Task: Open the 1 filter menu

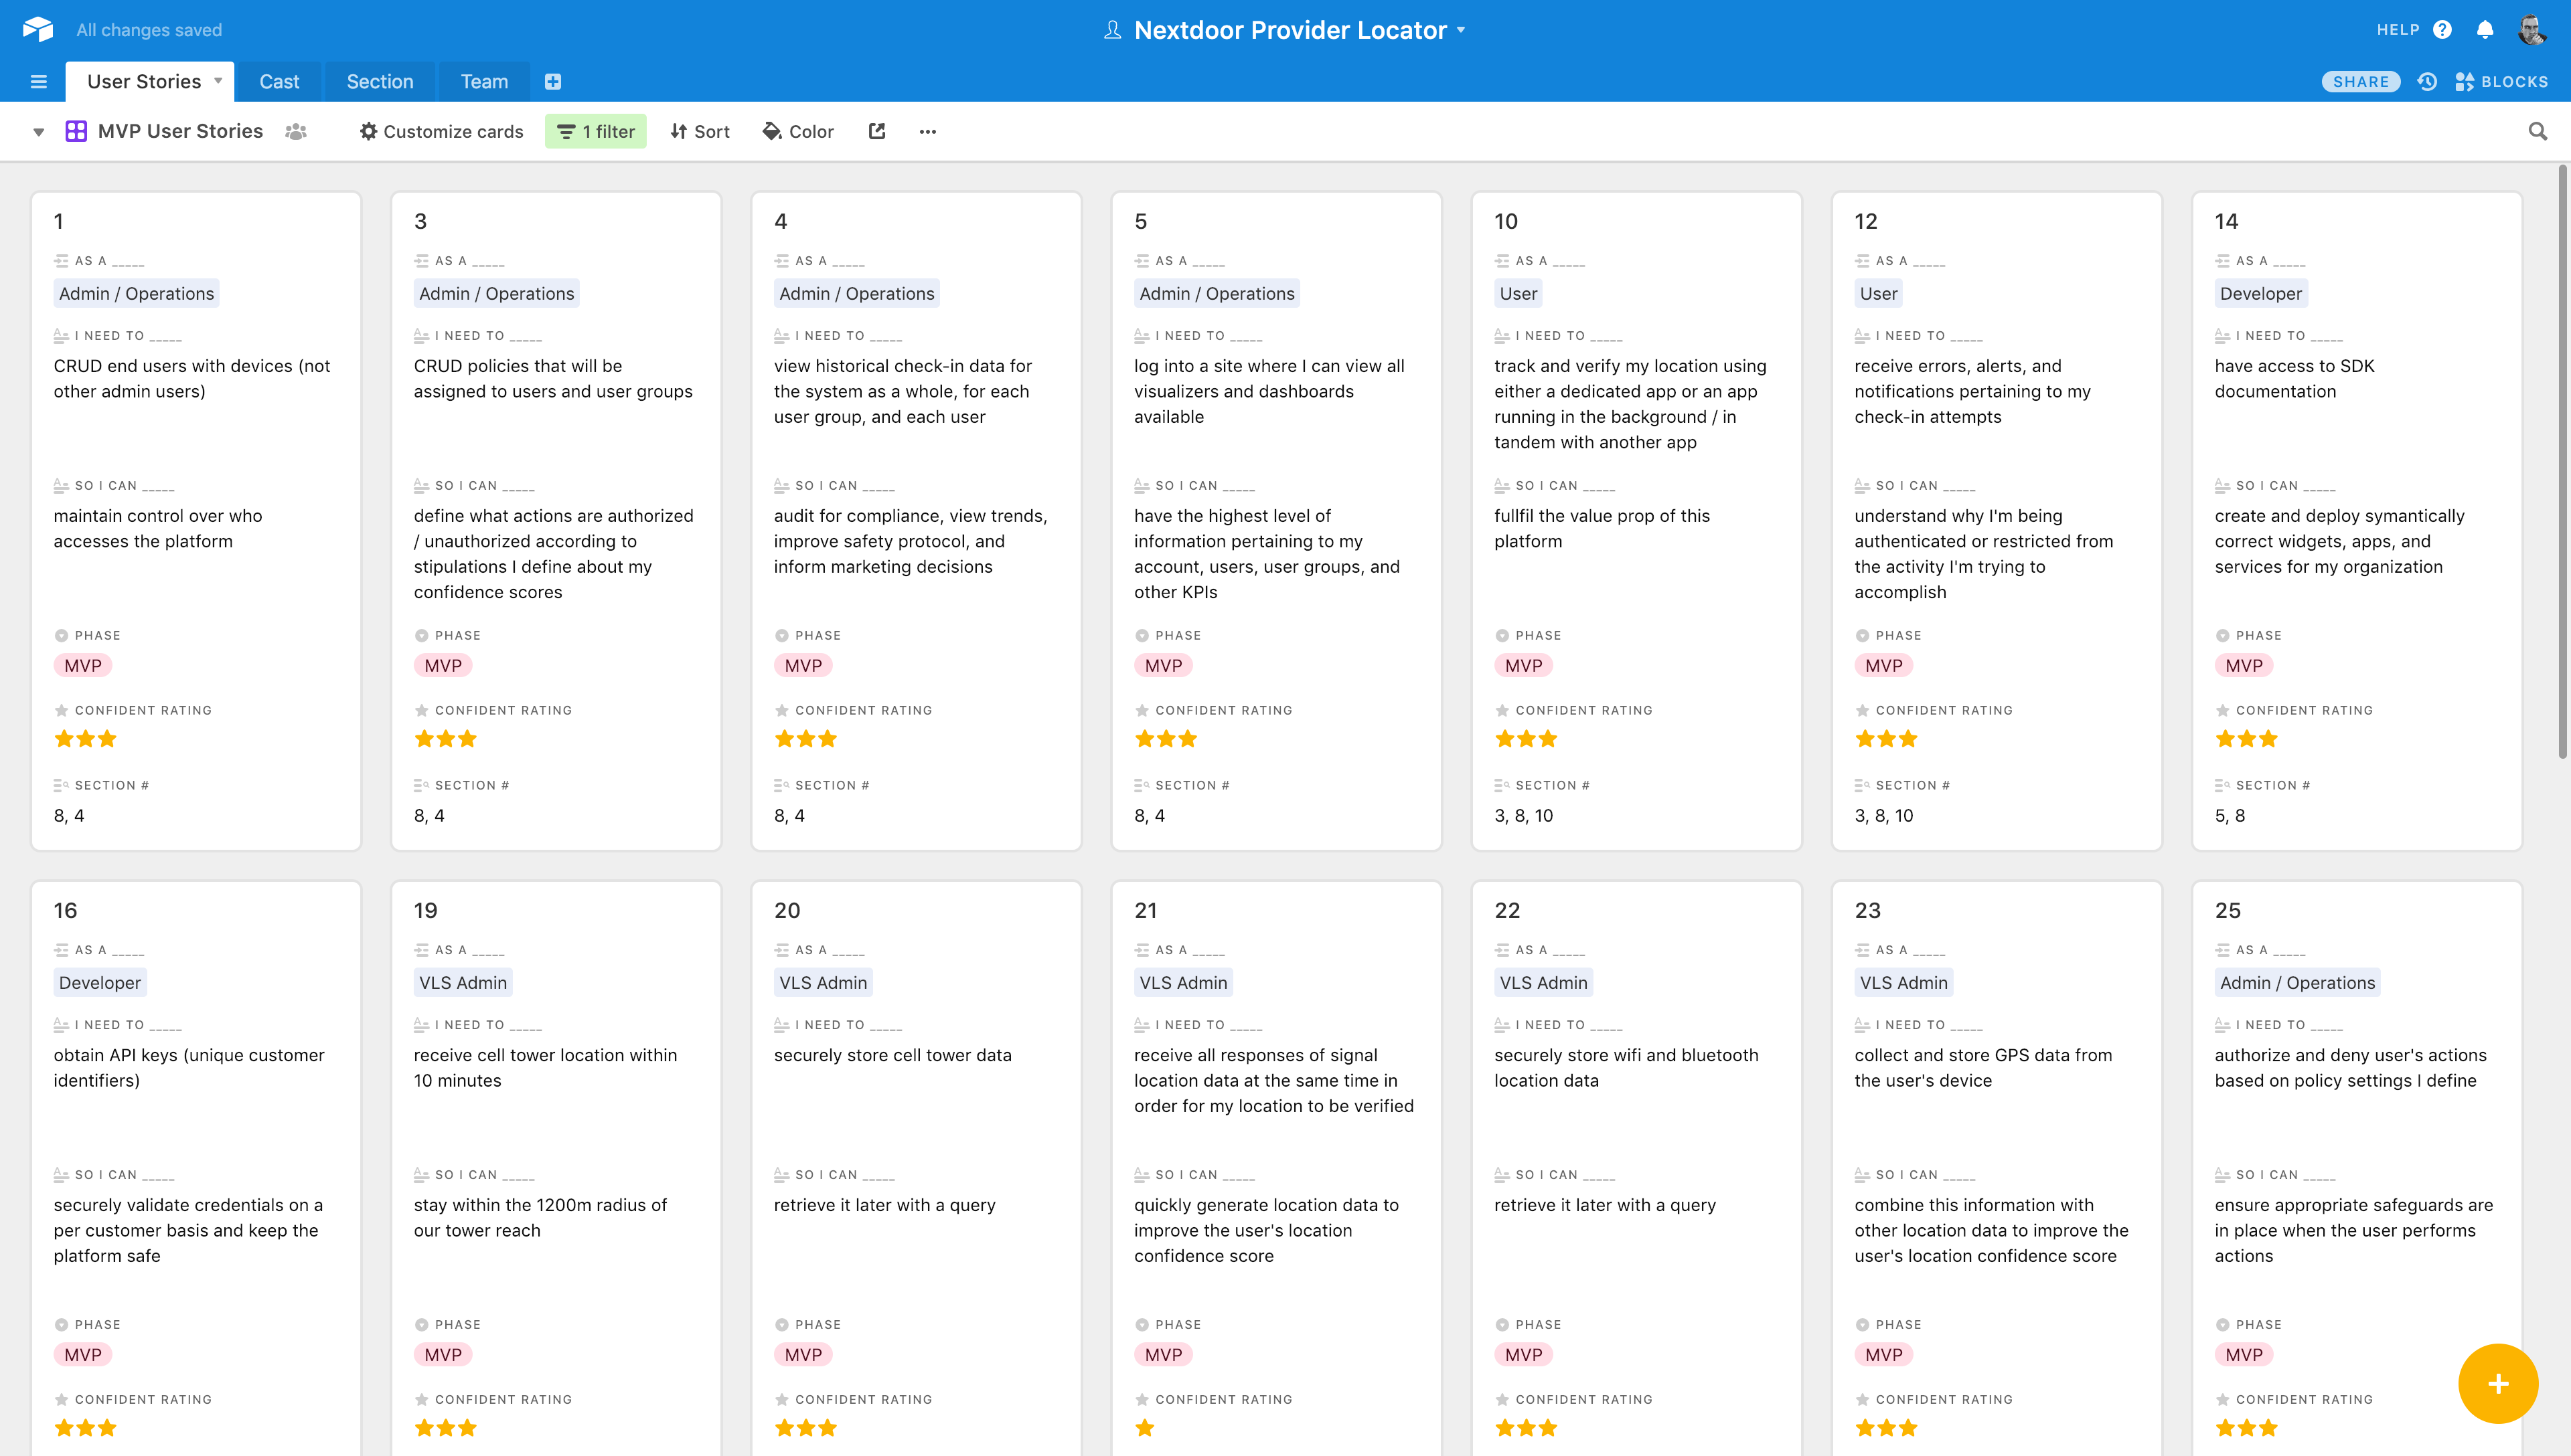Action: pyautogui.click(x=595, y=131)
